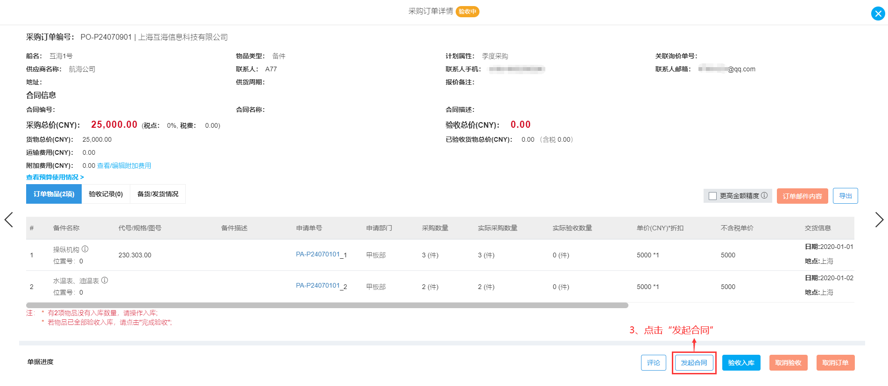Click the 采购数量 column header
Screen dimensions: 888x386
pyautogui.click(x=435, y=228)
